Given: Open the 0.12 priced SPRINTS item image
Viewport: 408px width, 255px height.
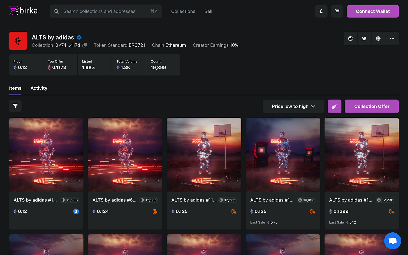Looking at the screenshot, I should click(46, 155).
